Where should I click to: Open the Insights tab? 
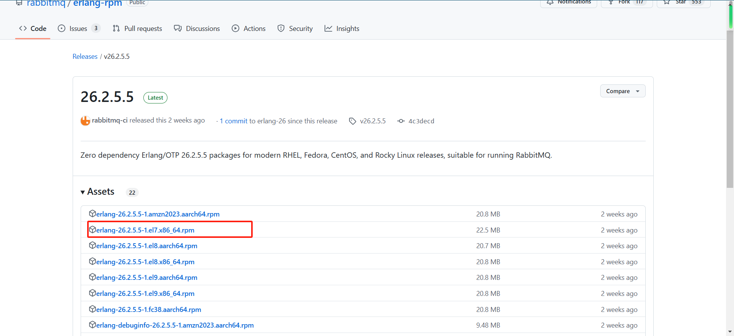[x=342, y=29]
